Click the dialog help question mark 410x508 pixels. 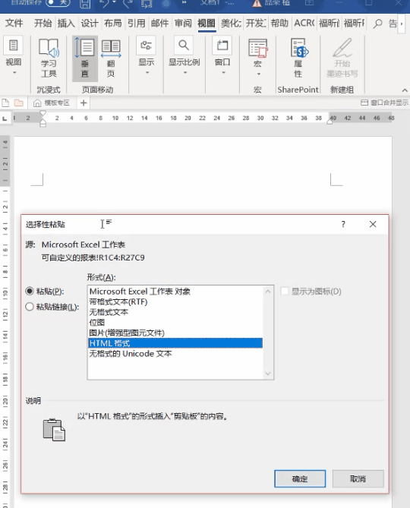(343, 224)
